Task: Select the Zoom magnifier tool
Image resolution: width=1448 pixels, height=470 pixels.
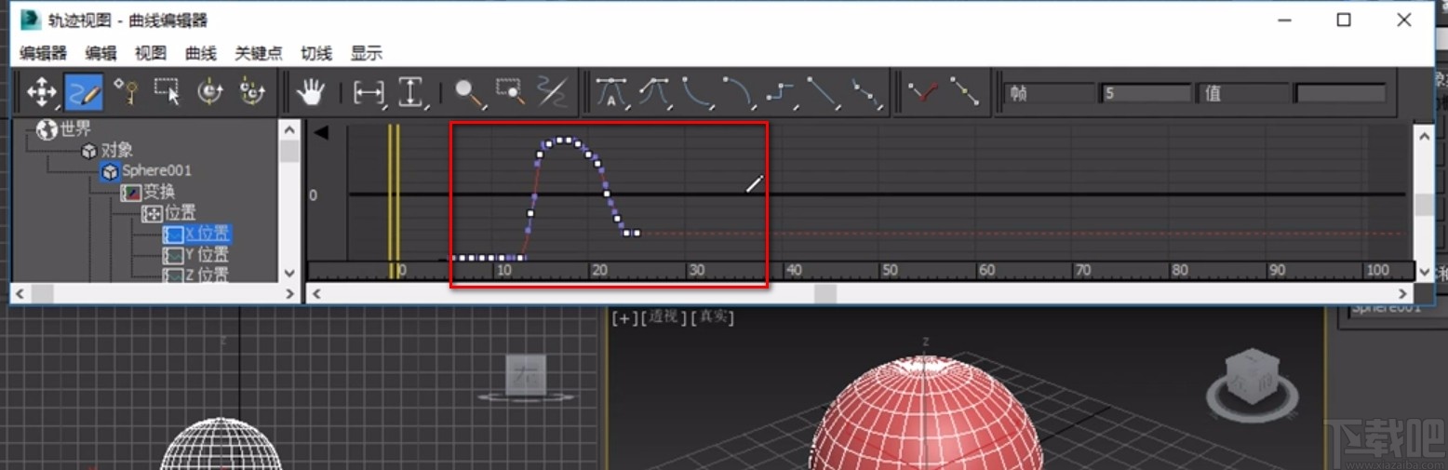Action: coord(468,92)
